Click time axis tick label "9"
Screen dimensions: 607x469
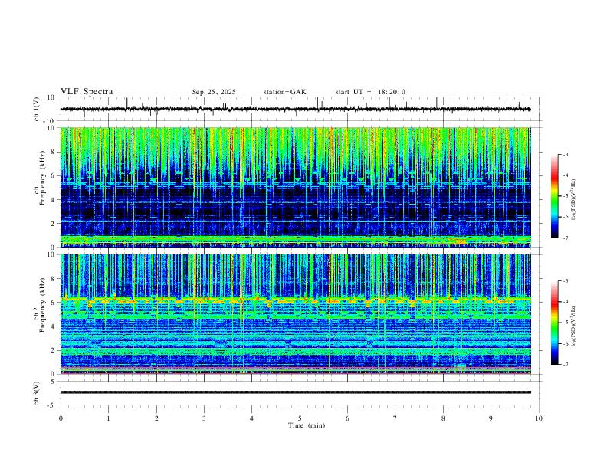(491, 418)
